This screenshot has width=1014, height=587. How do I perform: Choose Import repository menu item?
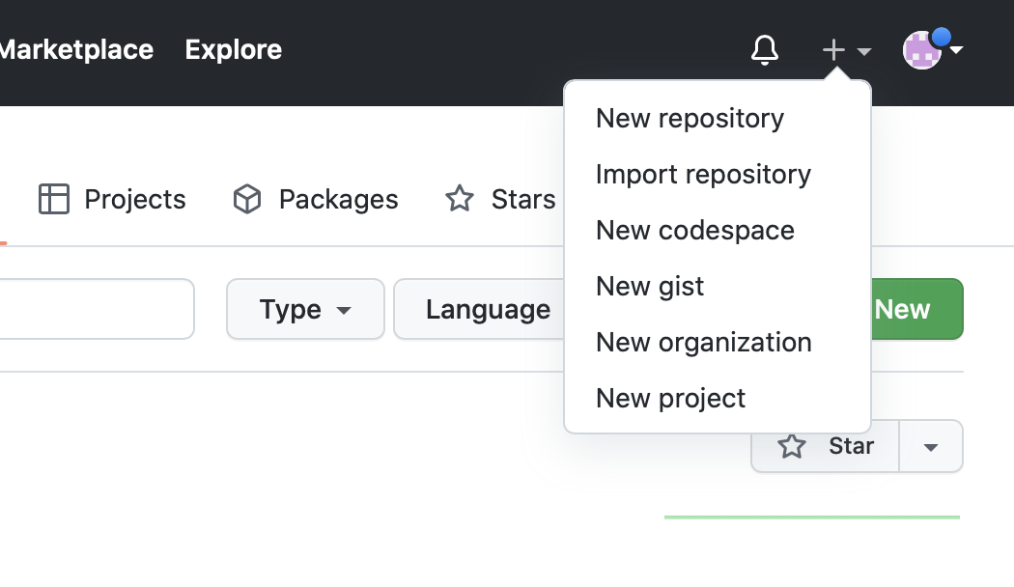coord(703,175)
